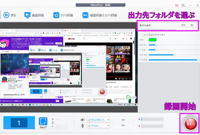
Task: Click the AI MOVIE thumbnail in preview
Action: tap(122, 59)
